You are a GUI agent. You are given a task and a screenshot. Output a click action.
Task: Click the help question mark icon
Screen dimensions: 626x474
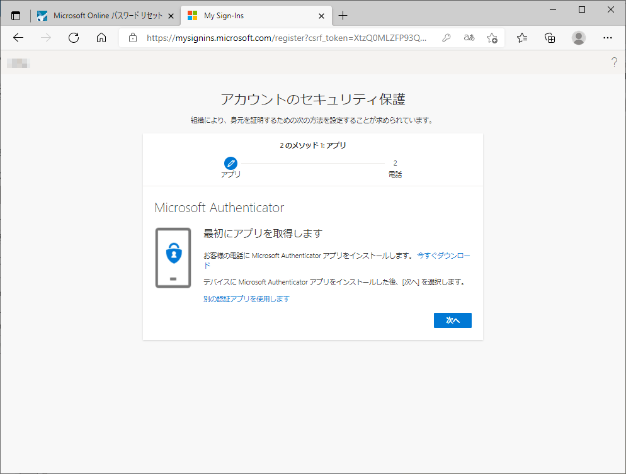click(x=614, y=62)
